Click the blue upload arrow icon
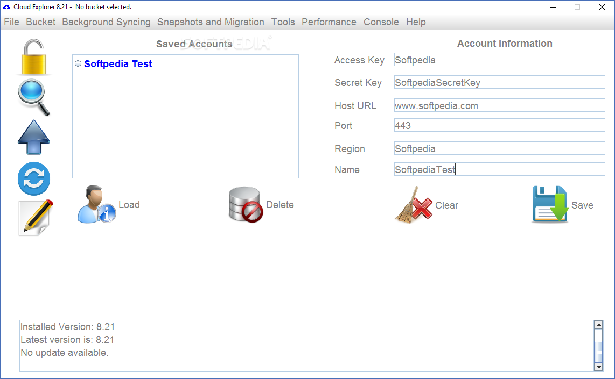This screenshot has height=379, width=615. (x=34, y=137)
